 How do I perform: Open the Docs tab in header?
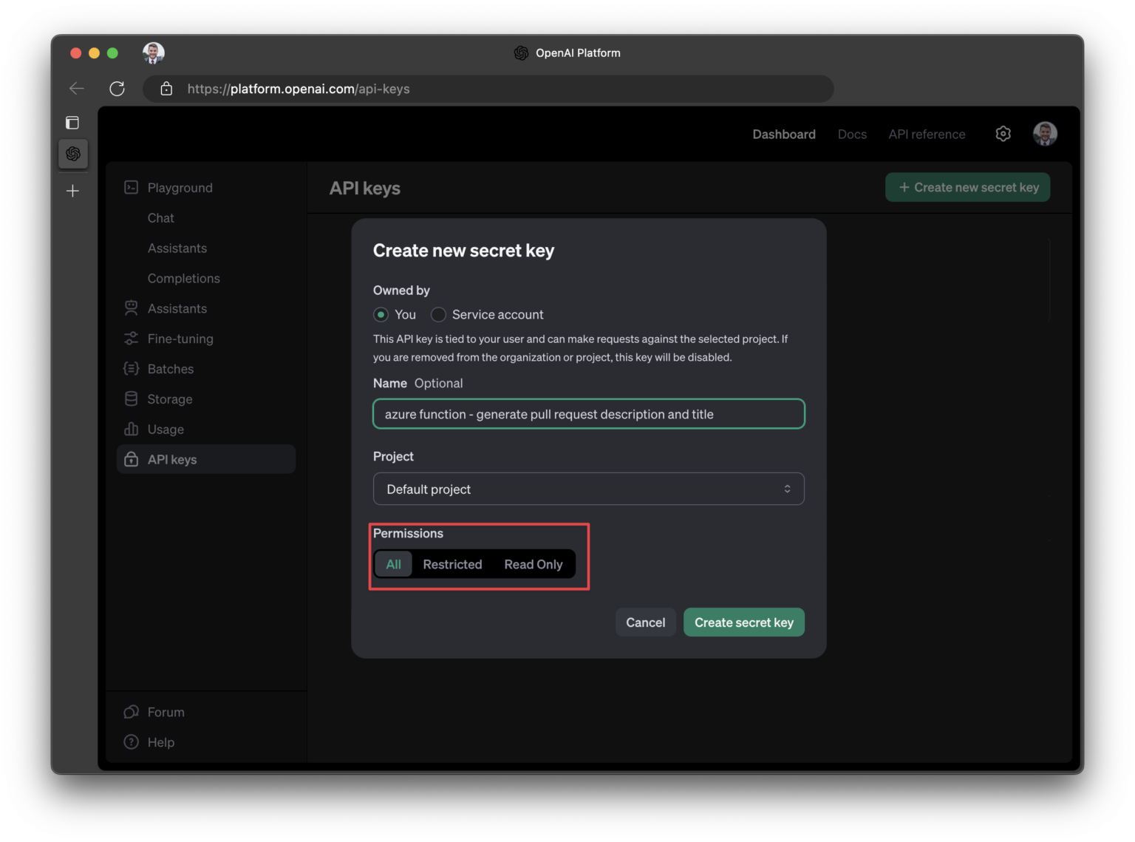click(852, 135)
